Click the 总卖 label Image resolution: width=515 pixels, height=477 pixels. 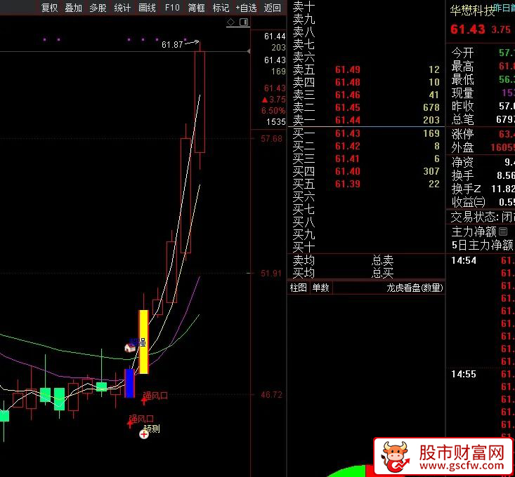click(x=383, y=260)
